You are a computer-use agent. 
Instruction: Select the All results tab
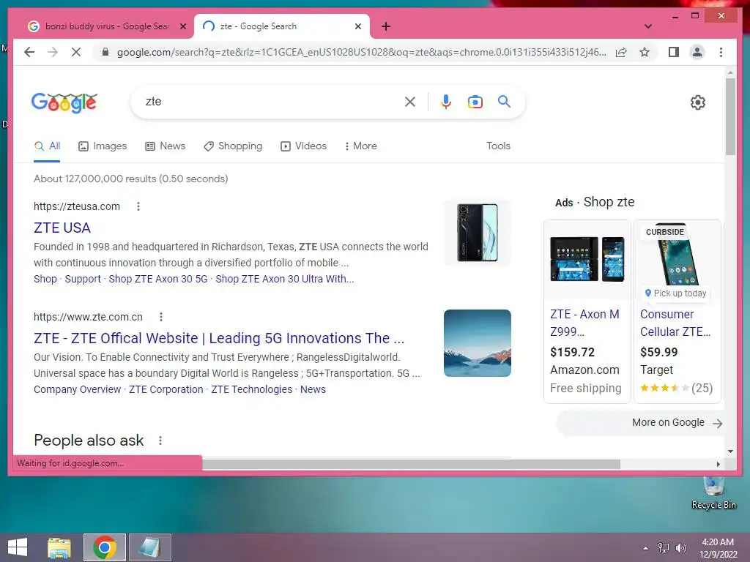coord(47,146)
